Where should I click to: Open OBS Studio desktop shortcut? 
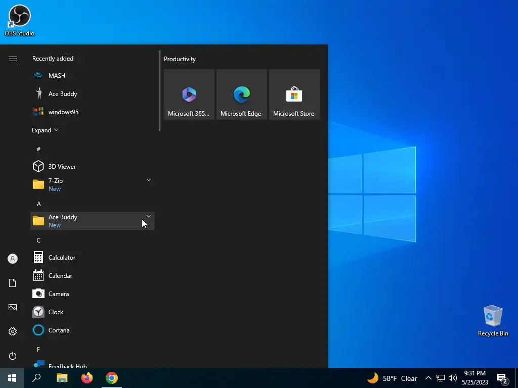pyautogui.click(x=20, y=20)
